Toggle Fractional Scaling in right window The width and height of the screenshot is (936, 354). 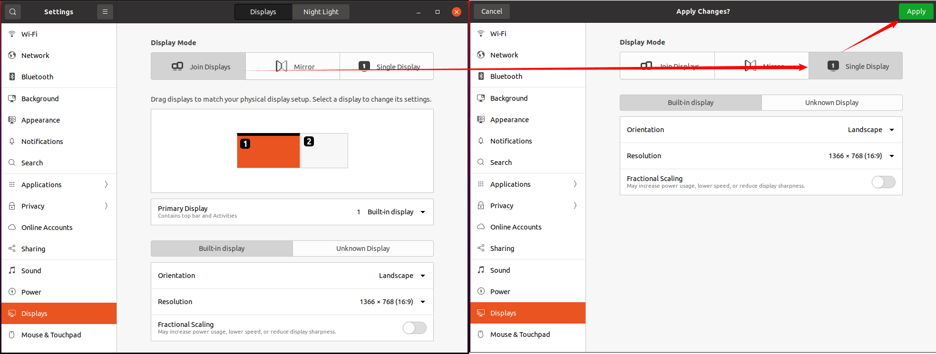[x=884, y=182]
